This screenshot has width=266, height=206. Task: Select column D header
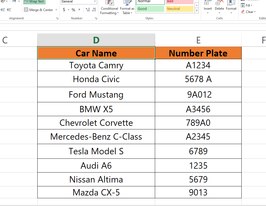pyautogui.click(x=96, y=40)
